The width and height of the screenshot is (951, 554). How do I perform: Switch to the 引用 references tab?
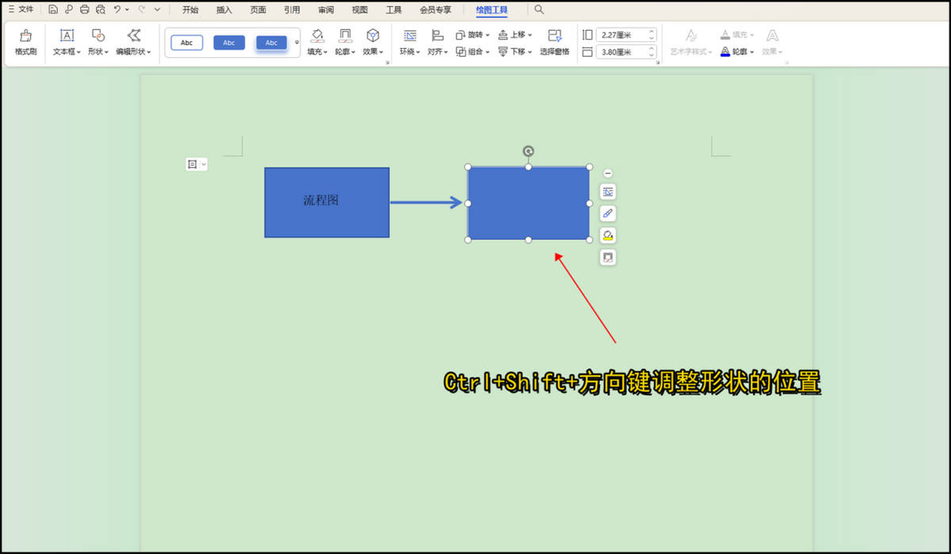coord(292,10)
